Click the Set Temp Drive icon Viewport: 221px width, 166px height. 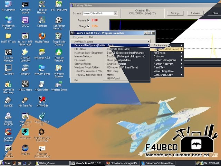click(x=59, y=6)
